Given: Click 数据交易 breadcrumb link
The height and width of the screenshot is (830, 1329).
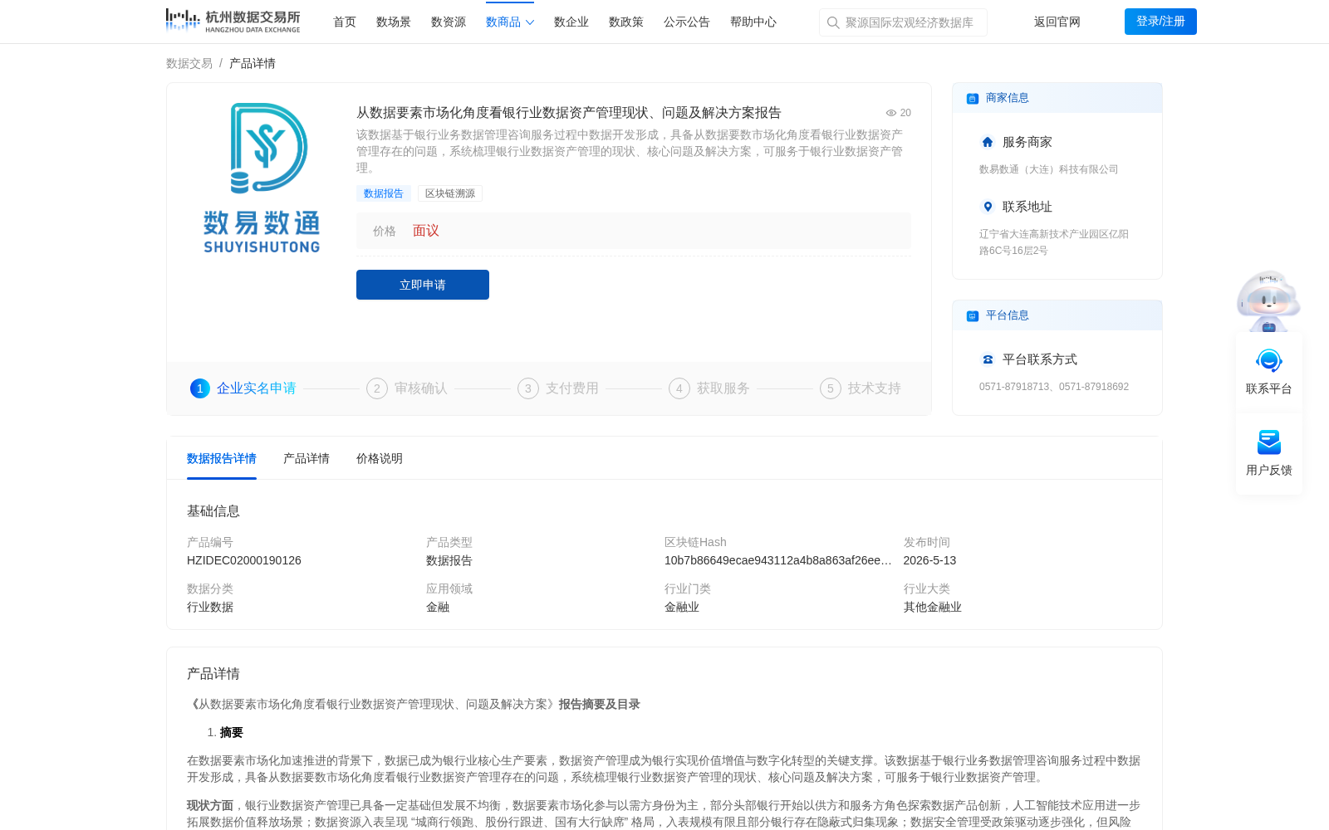Looking at the screenshot, I should tap(189, 63).
